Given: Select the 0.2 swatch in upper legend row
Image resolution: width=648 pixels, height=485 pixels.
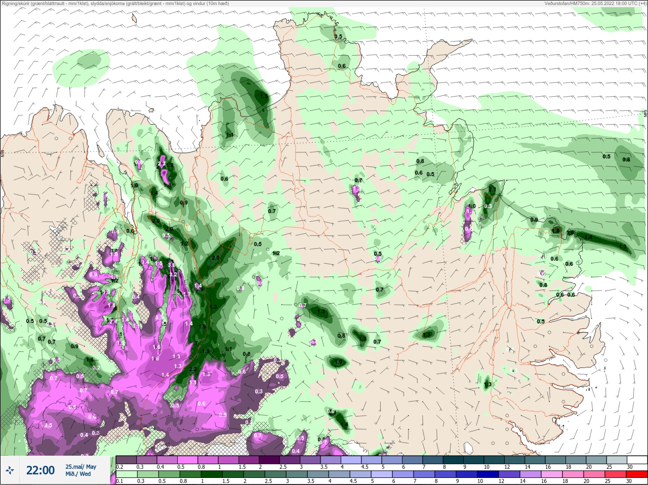Looking at the screenshot, I should point(126,460).
